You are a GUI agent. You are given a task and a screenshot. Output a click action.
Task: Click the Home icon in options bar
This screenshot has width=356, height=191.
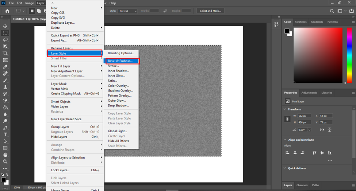(7, 11)
